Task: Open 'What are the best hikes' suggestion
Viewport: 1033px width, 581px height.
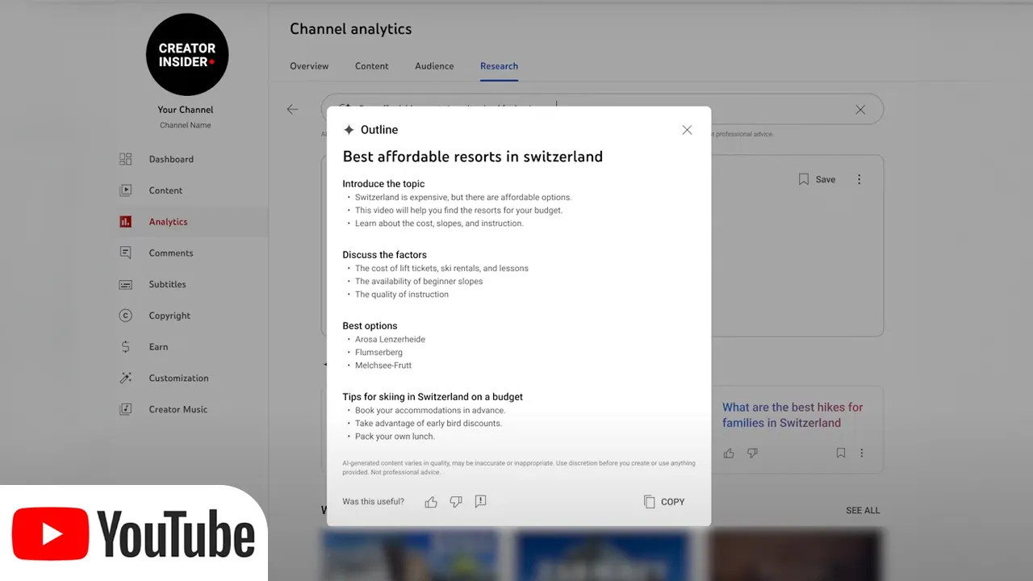Action: click(793, 415)
